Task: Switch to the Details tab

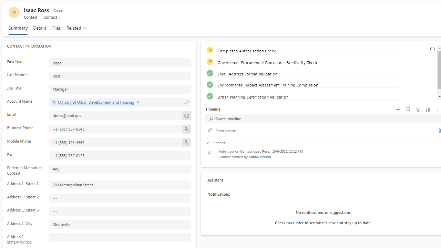Action: tap(40, 28)
